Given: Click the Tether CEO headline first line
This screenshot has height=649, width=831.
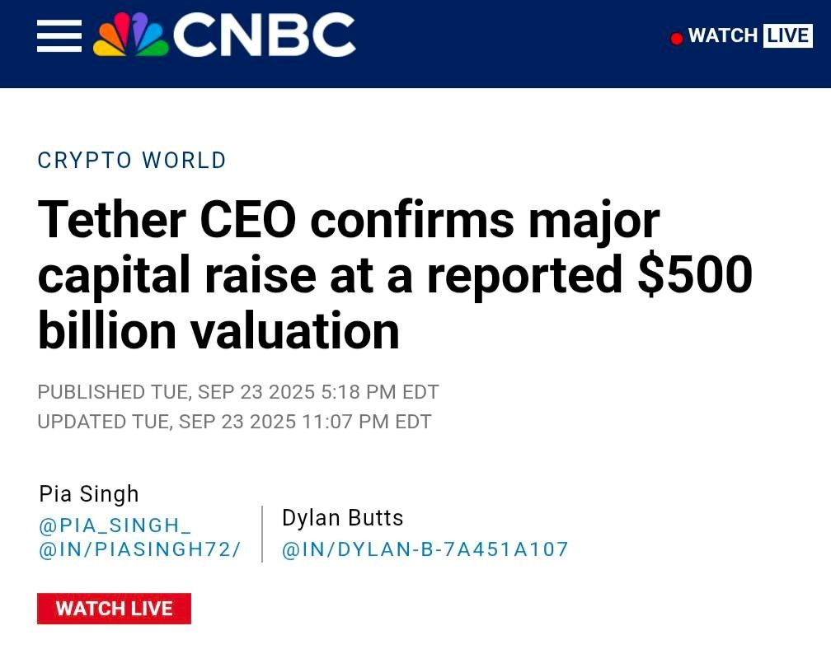Looking at the screenshot, I should point(349,220).
